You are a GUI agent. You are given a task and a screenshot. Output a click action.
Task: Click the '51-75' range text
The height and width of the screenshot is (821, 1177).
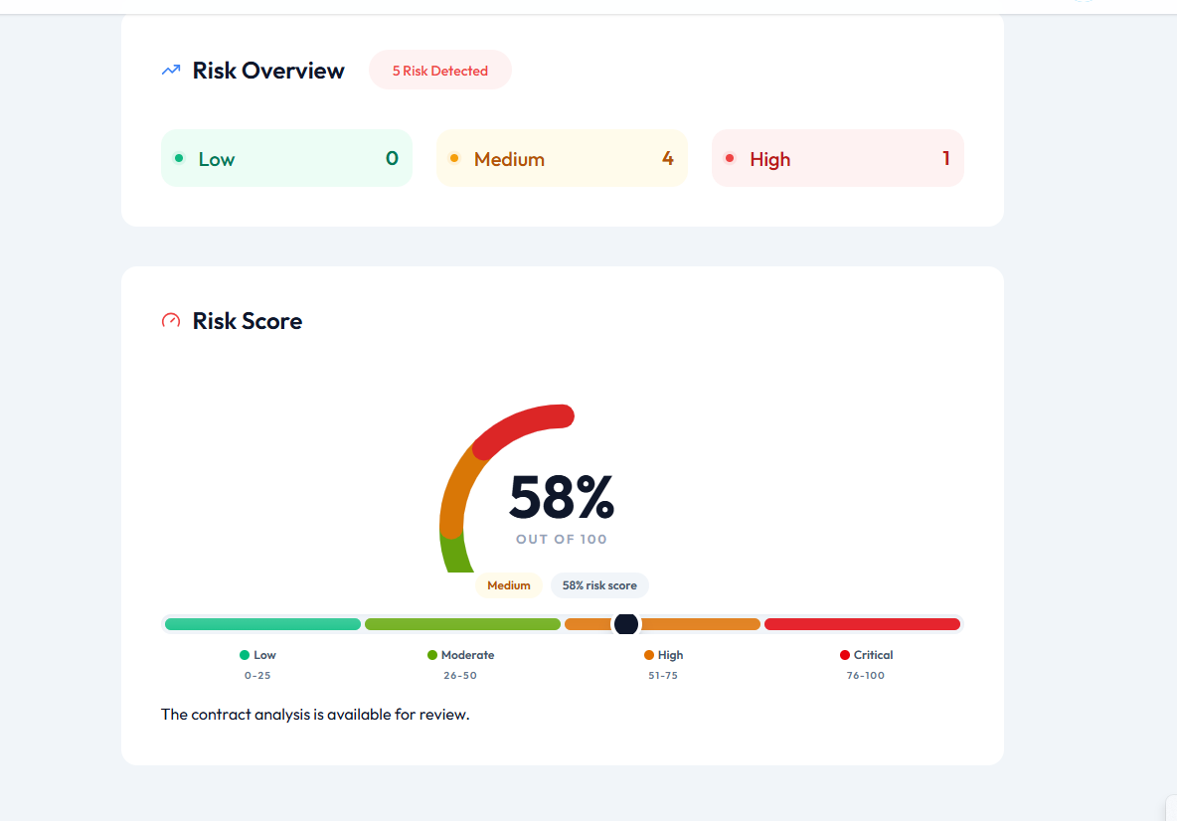(x=664, y=676)
